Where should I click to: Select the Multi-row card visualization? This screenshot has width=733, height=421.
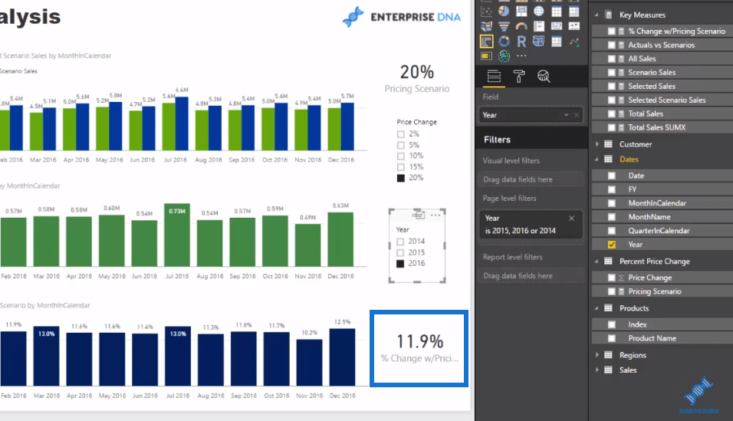click(538, 27)
